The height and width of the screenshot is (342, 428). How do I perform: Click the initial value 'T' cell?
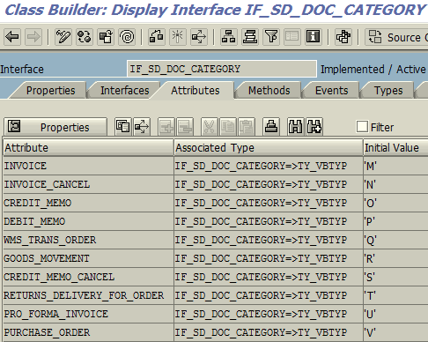pos(395,295)
